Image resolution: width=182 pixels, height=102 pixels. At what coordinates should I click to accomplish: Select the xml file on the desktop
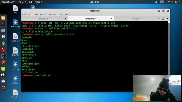(15, 9)
